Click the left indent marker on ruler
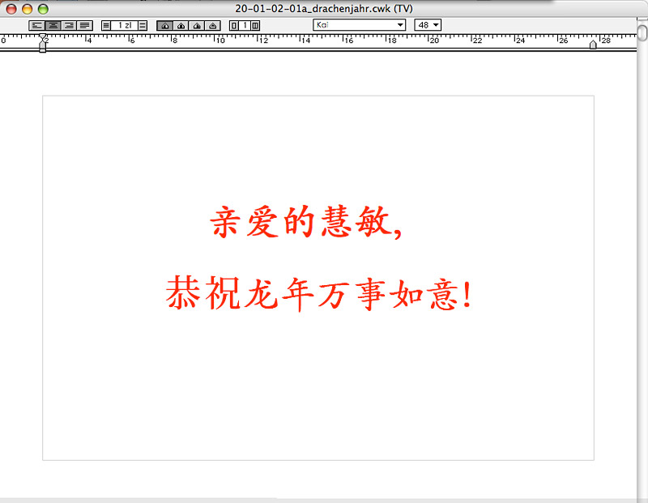Screen dimensions: 648x503 42,44
